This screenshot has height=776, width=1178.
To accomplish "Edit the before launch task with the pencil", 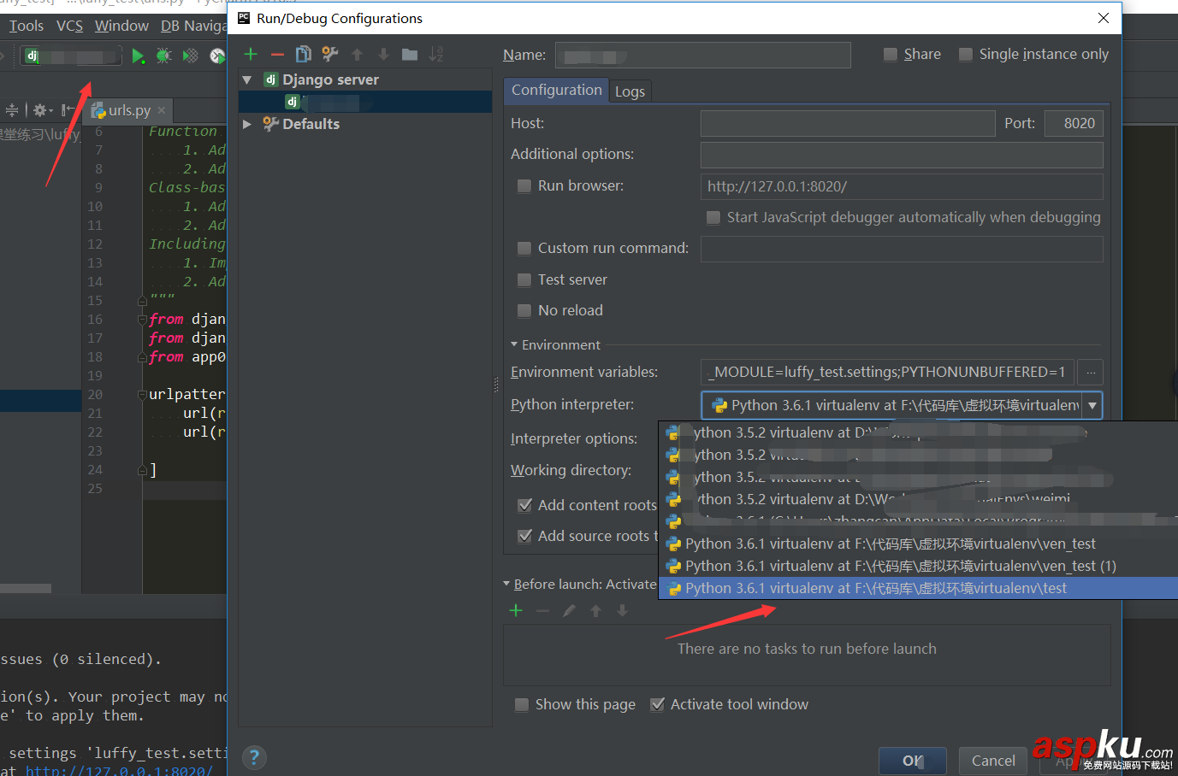I will coord(569,610).
